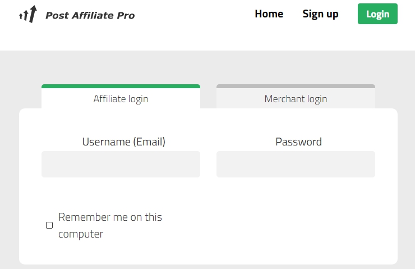415x269 pixels.
Task: Click the word computer in the checkbox label
Action: point(81,234)
